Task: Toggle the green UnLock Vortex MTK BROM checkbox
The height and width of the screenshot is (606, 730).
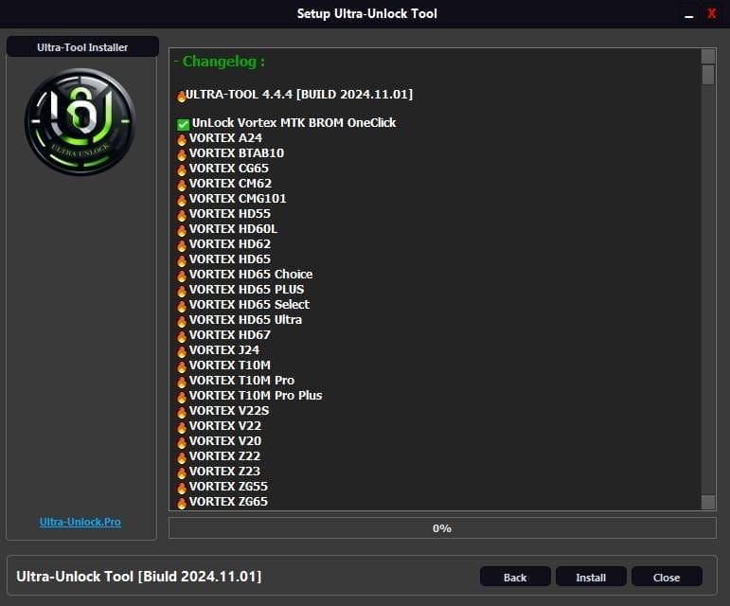Action: tap(184, 124)
